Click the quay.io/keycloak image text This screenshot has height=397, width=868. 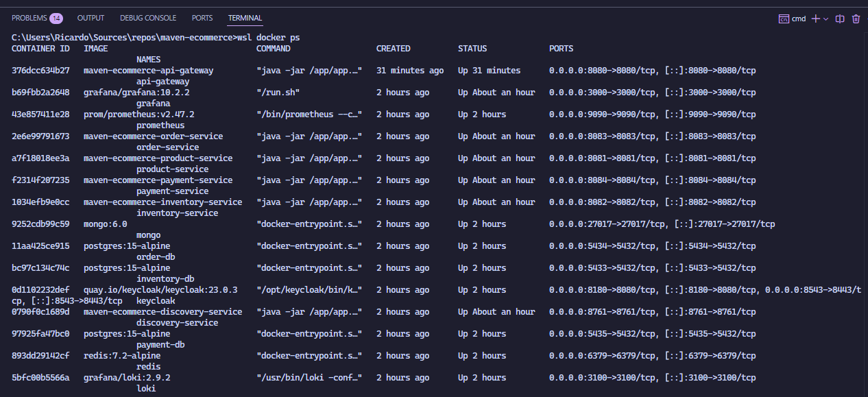pyautogui.click(x=160, y=290)
